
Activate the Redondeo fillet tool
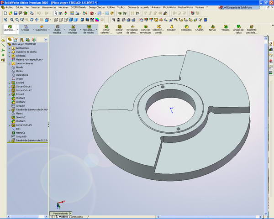[x=185, y=28]
